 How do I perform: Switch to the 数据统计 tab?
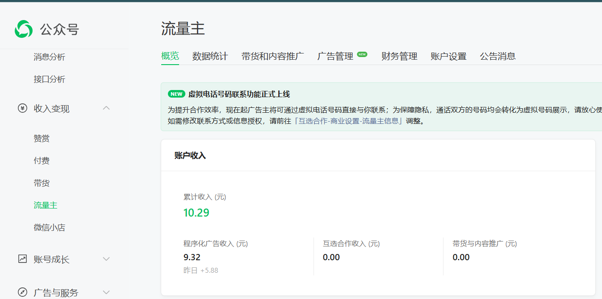point(210,56)
